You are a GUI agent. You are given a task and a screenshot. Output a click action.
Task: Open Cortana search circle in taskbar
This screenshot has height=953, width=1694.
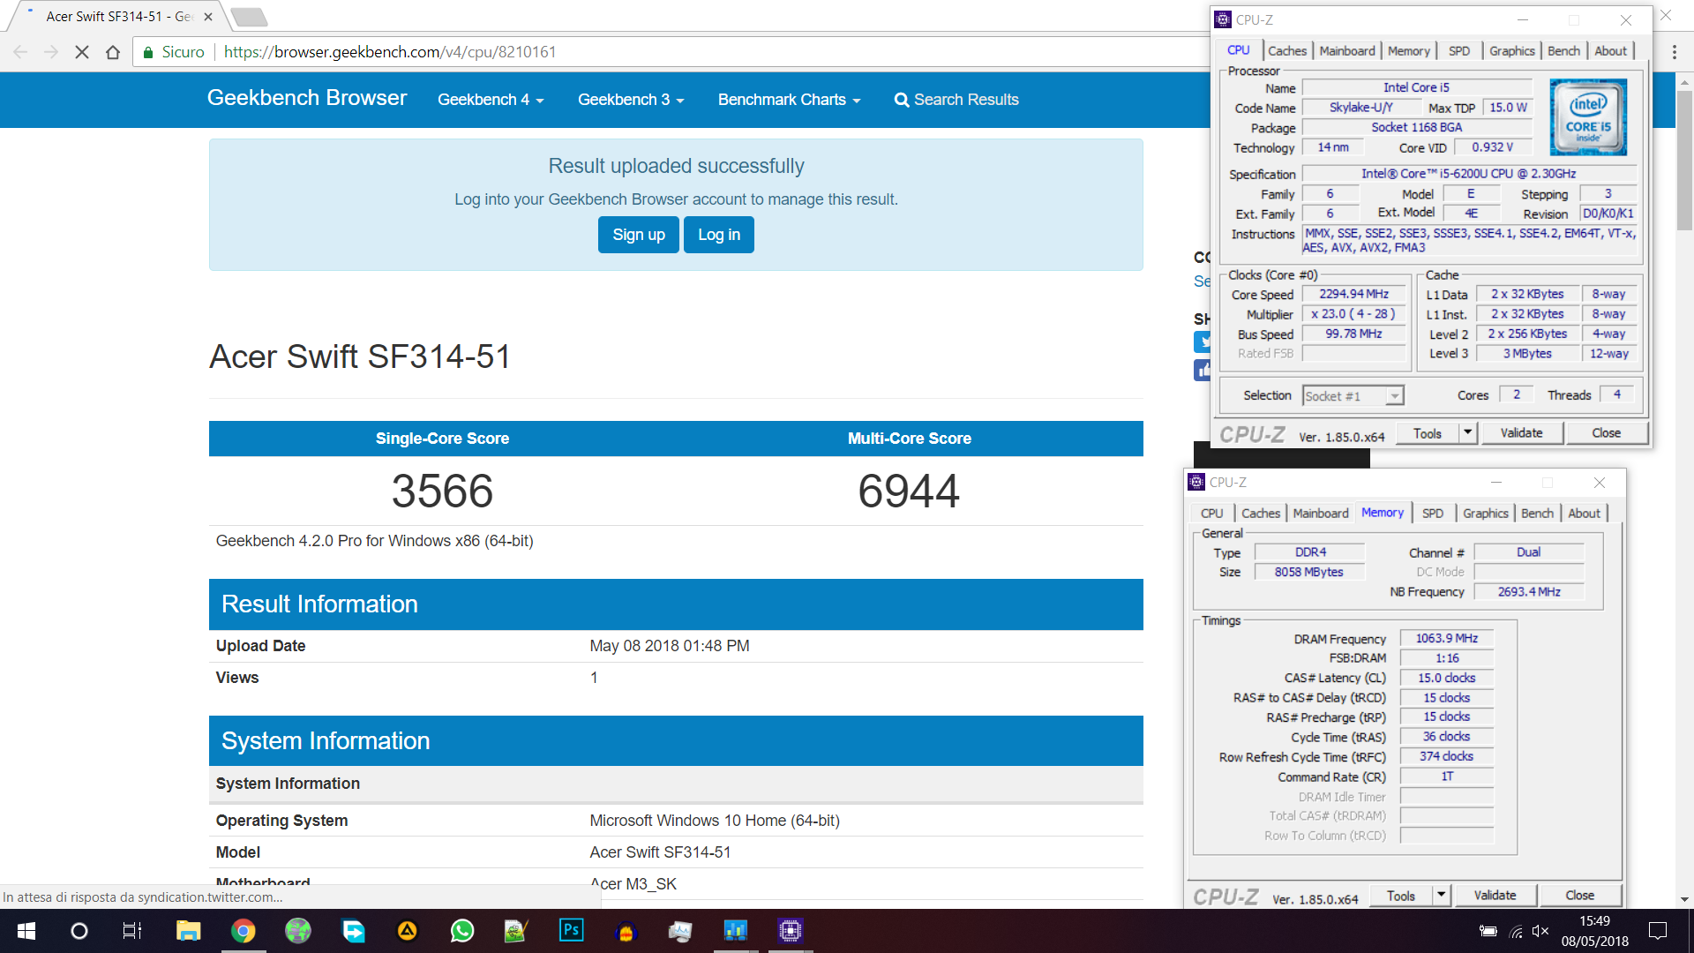click(79, 931)
